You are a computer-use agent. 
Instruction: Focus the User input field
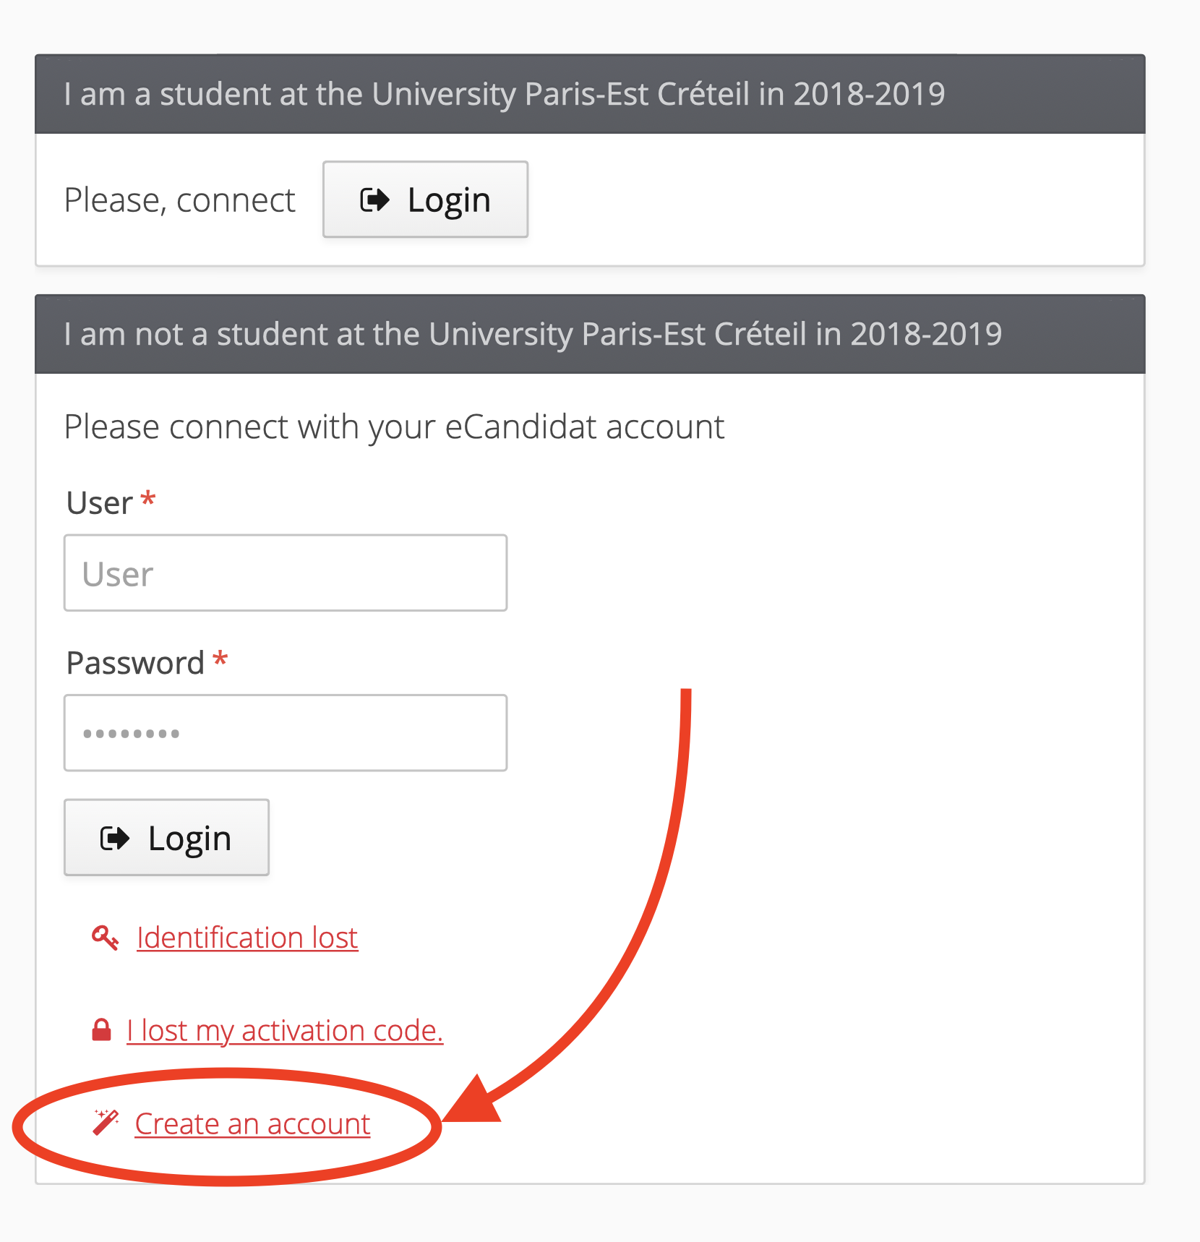(x=286, y=573)
